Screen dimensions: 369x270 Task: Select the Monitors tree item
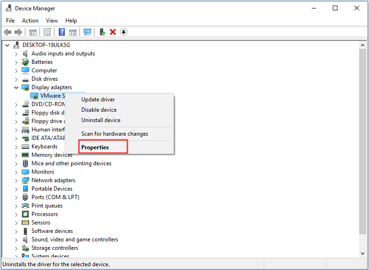[x=42, y=172]
